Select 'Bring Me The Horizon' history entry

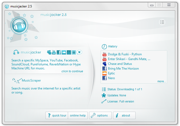click(x=123, y=69)
